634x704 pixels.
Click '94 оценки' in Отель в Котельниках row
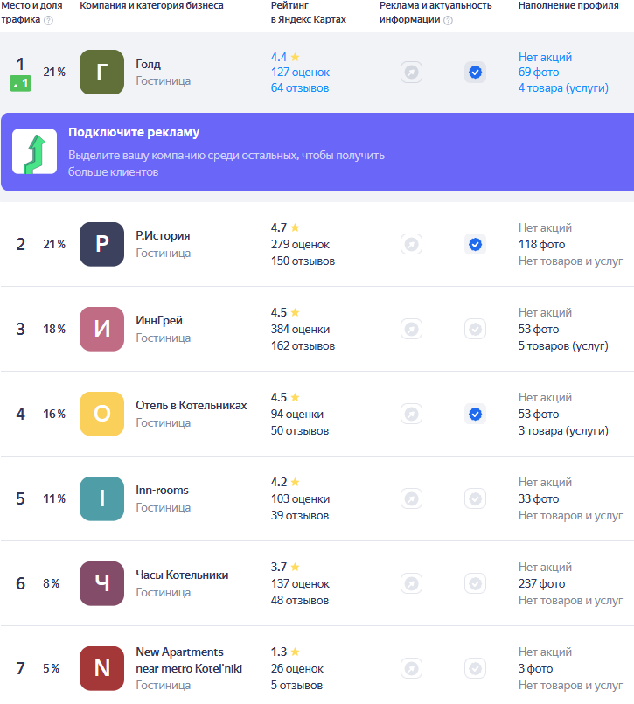pyautogui.click(x=297, y=415)
